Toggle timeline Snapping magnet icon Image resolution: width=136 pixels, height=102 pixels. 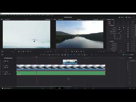[62, 55]
